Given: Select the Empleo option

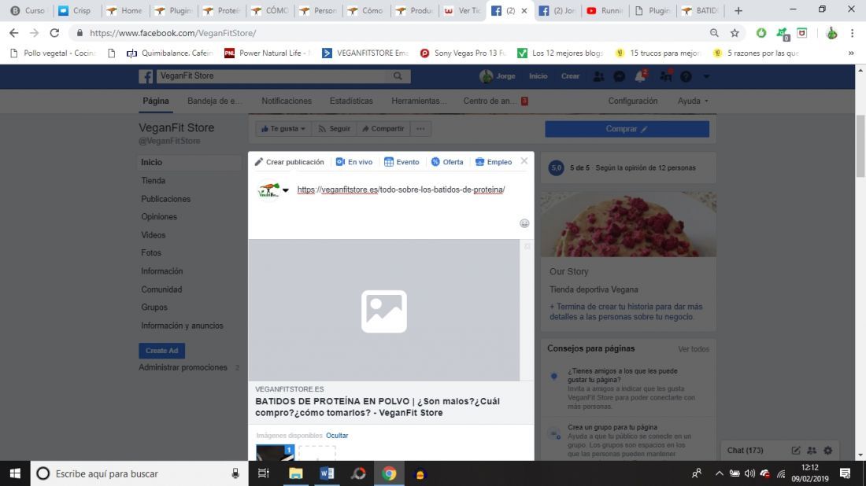Looking at the screenshot, I should click(493, 162).
